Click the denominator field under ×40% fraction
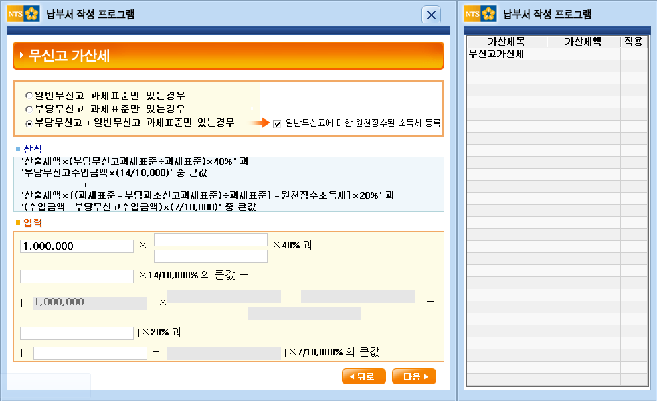The height and width of the screenshot is (401, 657). click(211, 256)
